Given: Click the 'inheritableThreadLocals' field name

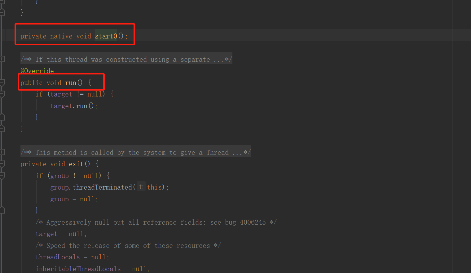Looking at the screenshot, I should point(78,269).
